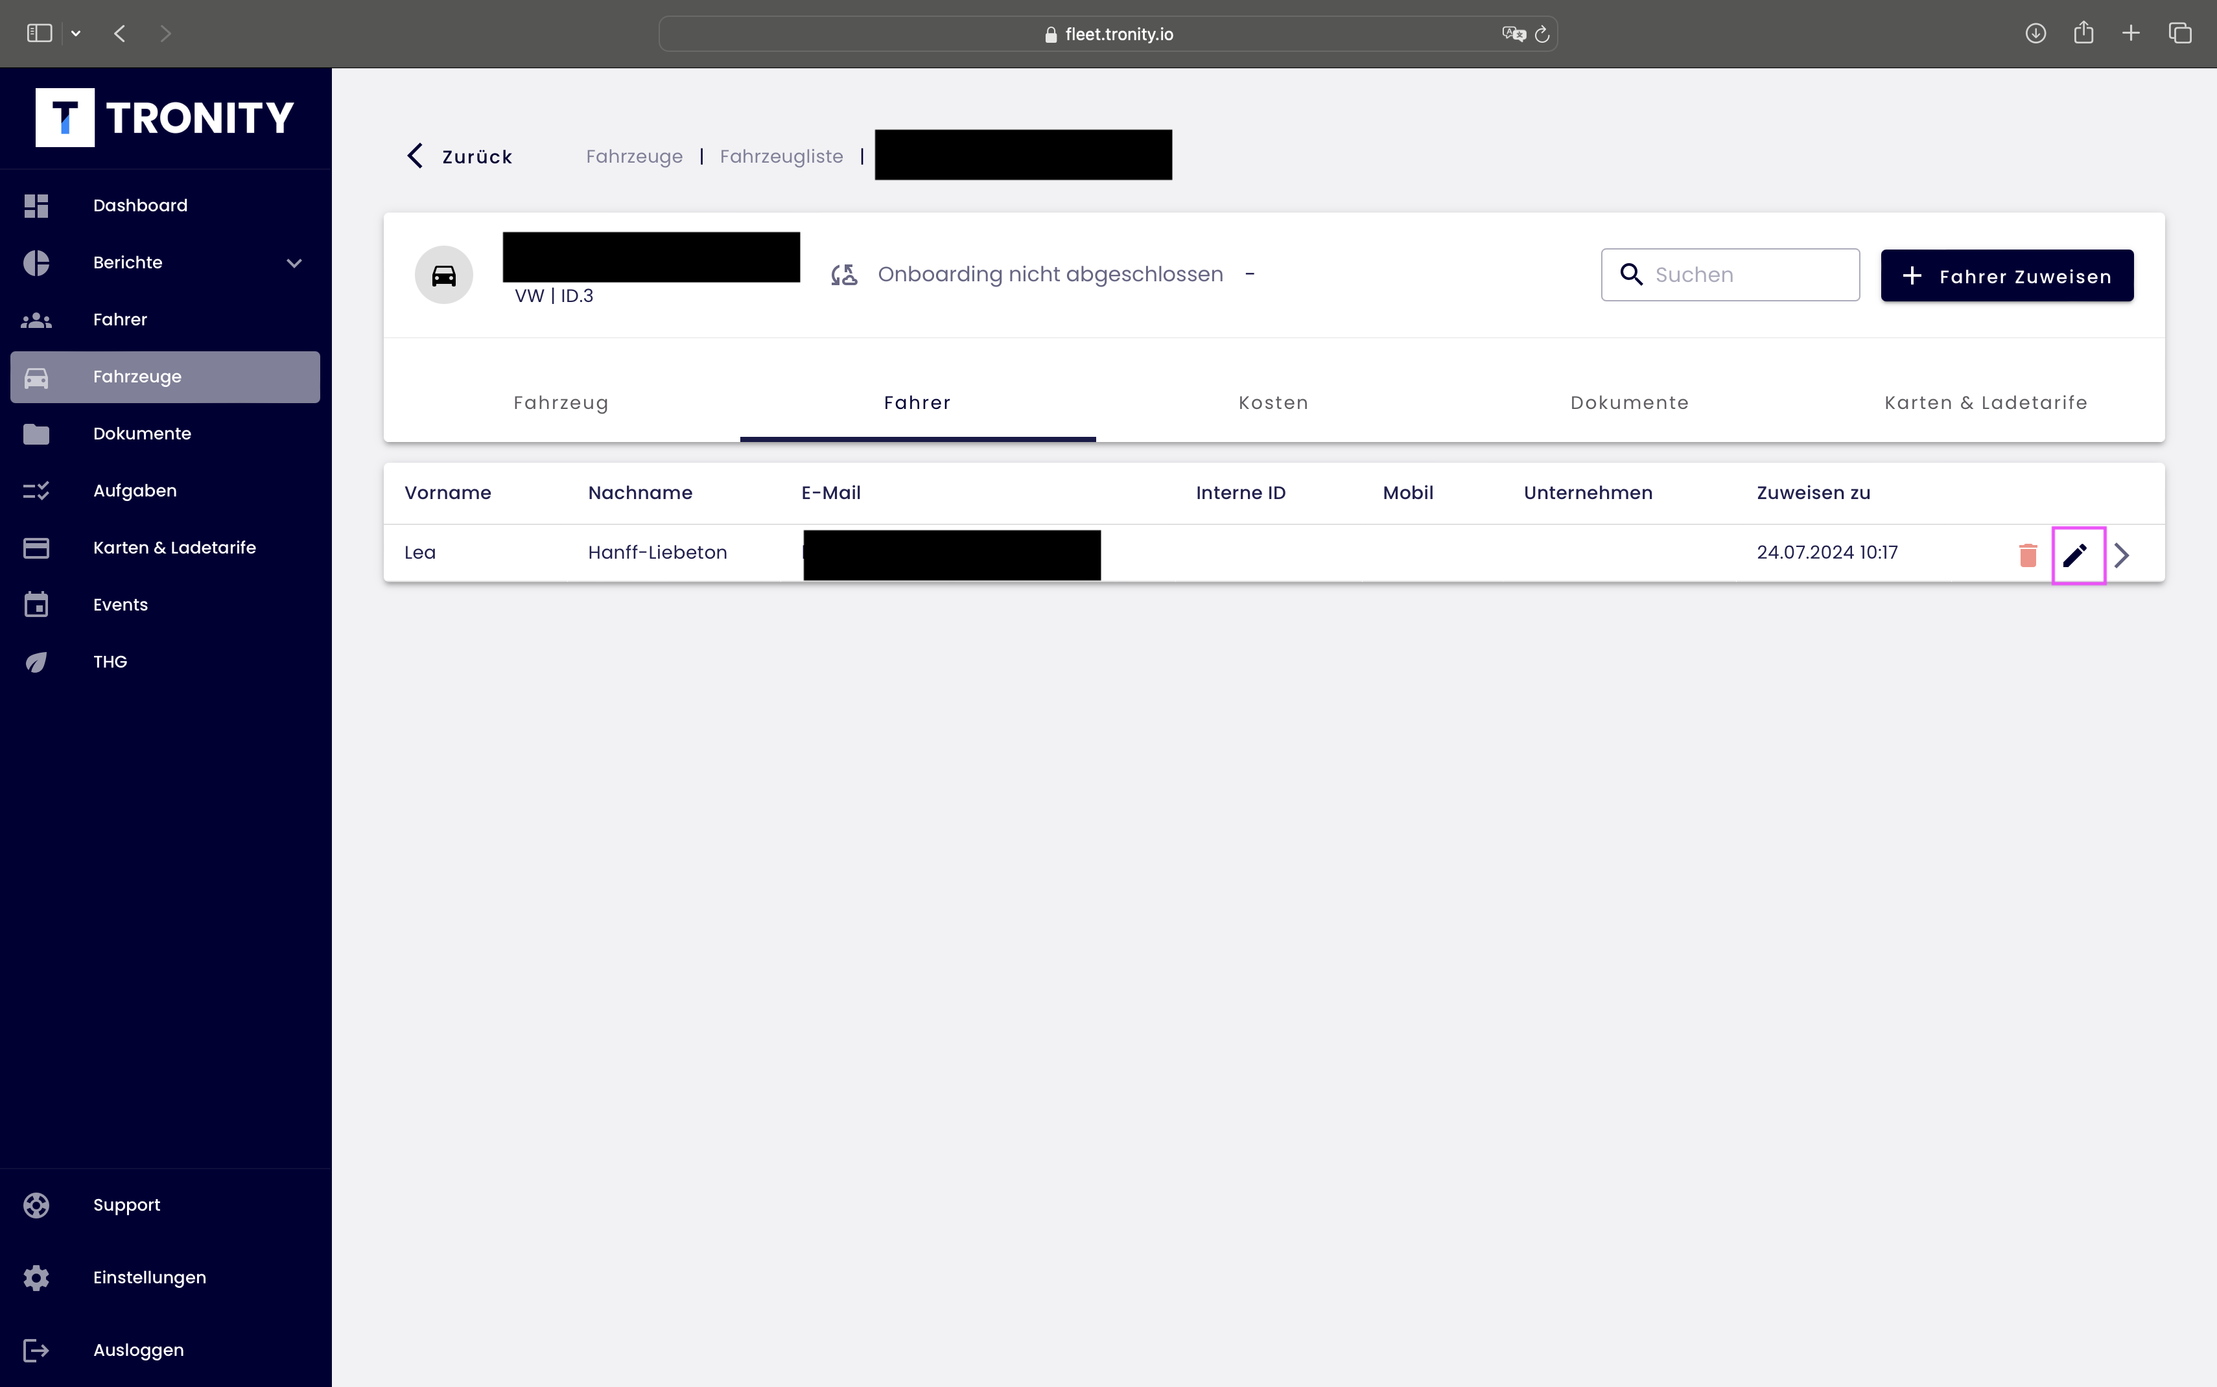Open Safari sidebar options dropdown arrow

76,34
